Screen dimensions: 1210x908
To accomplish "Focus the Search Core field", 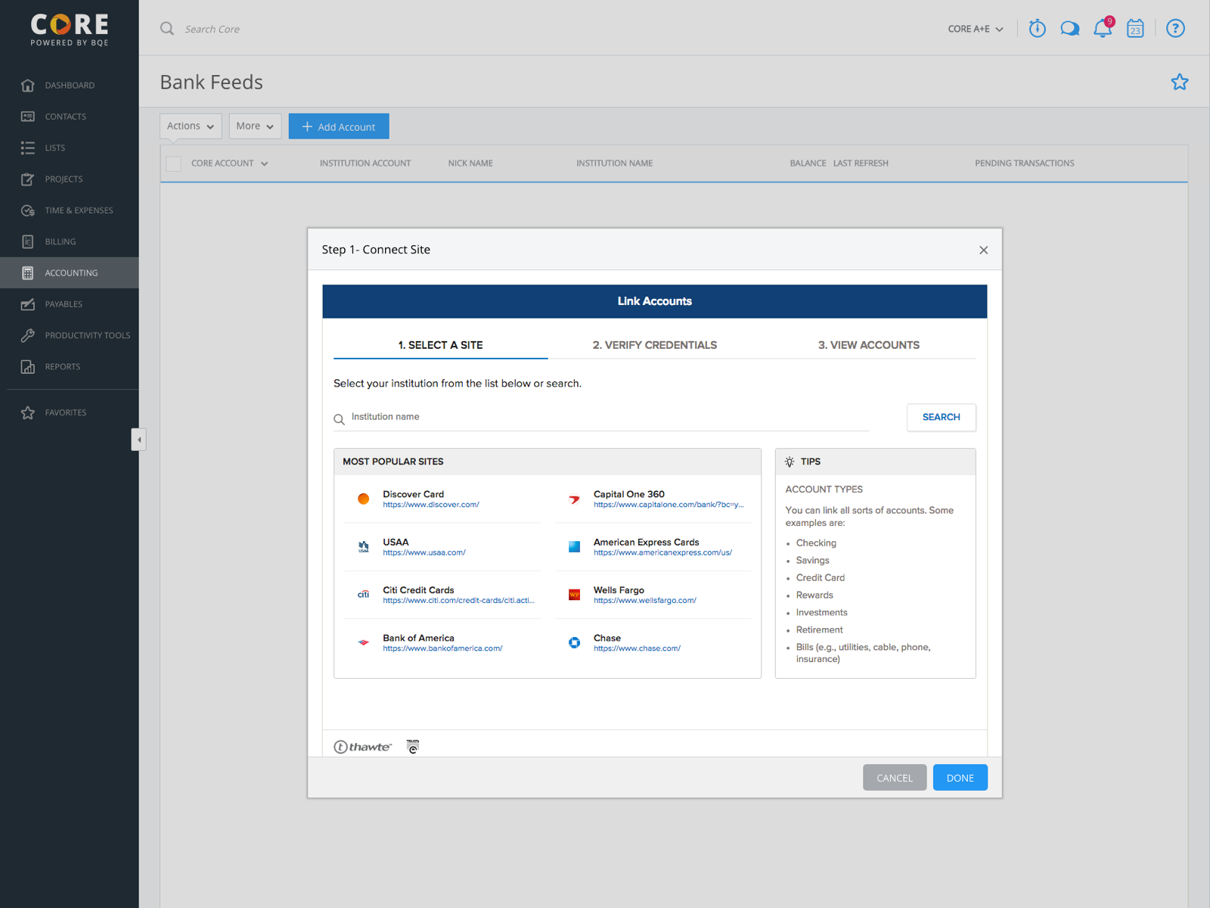I will tap(213, 29).
